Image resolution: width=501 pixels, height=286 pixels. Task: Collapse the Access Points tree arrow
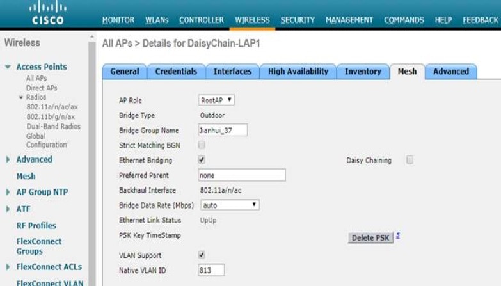point(8,67)
